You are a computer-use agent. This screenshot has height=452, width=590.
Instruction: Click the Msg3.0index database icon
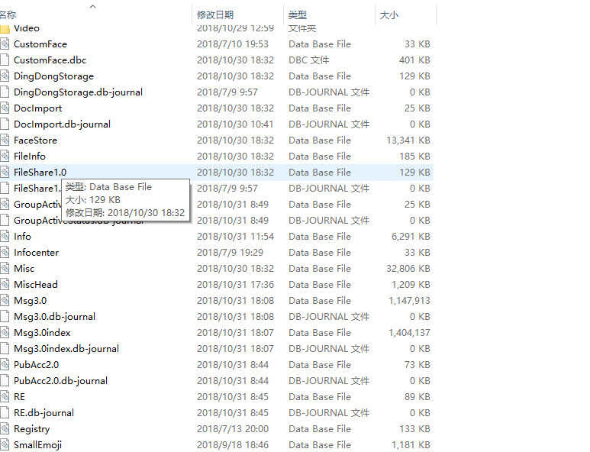pos(5,333)
